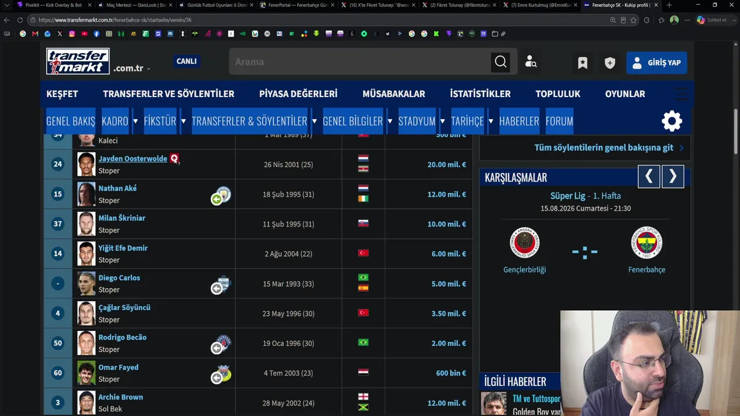The height and width of the screenshot is (416, 740).
Task: Click the shield plus icon in header
Action: tap(610, 63)
